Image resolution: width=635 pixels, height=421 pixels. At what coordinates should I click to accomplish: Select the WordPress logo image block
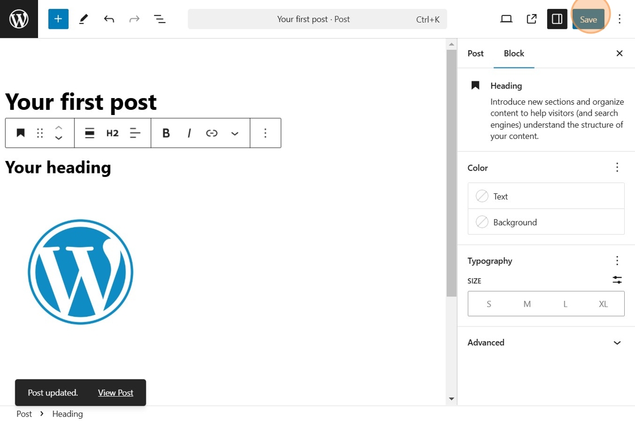pyautogui.click(x=81, y=271)
